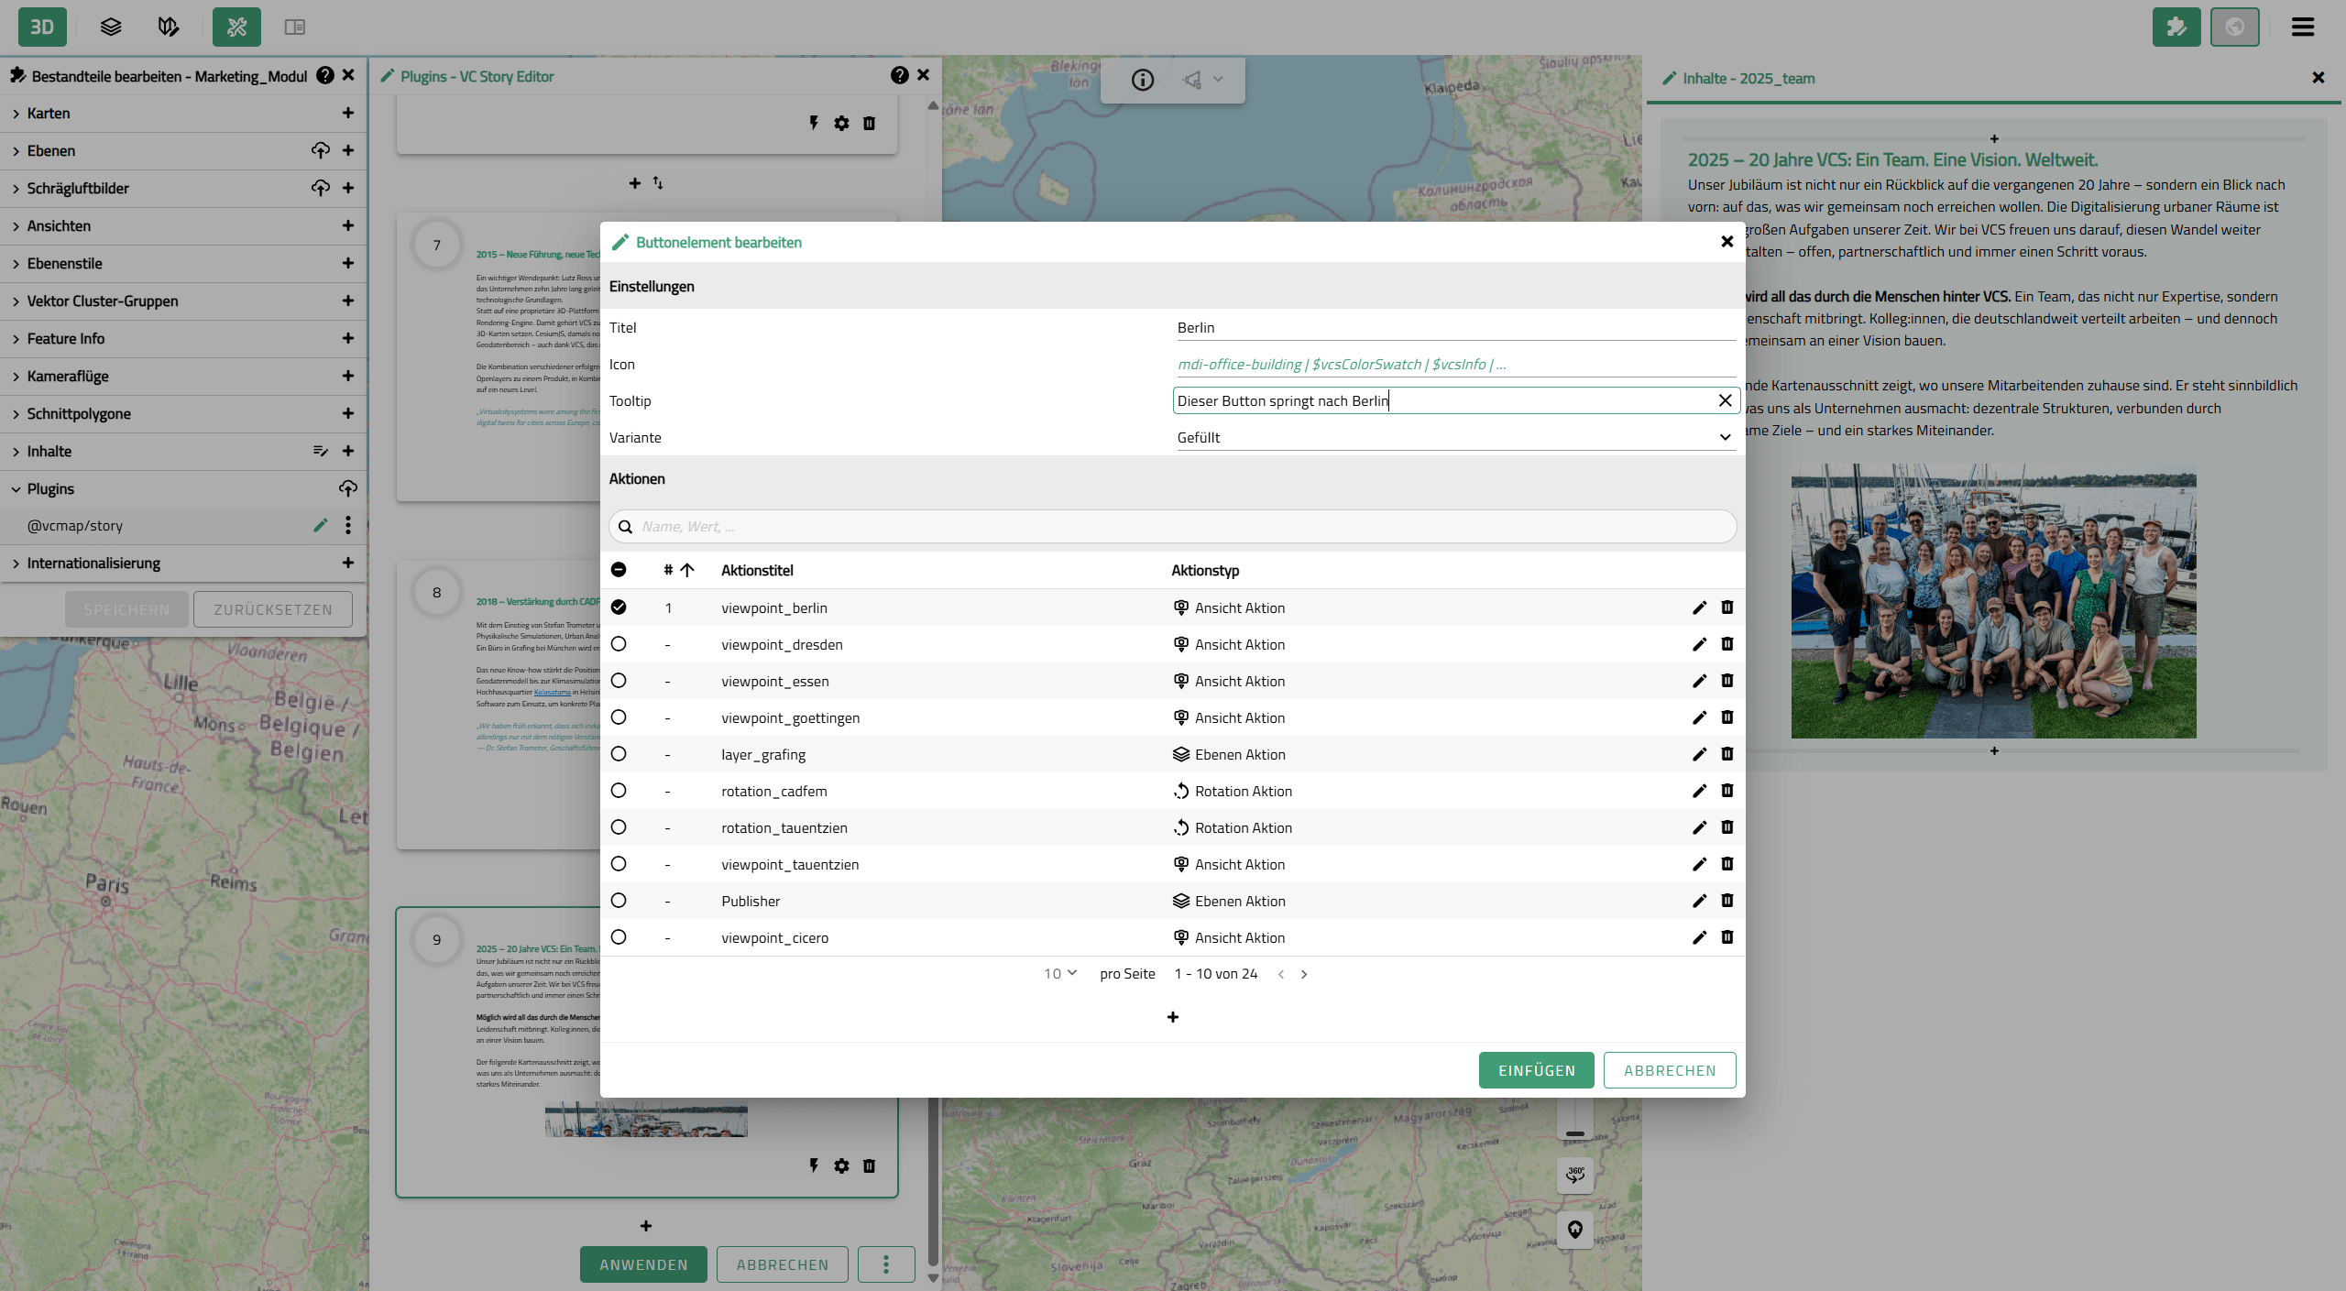The height and width of the screenshot is (1291, 2346).
Task: Click the globe button at top right
Action: [2234, 27]
